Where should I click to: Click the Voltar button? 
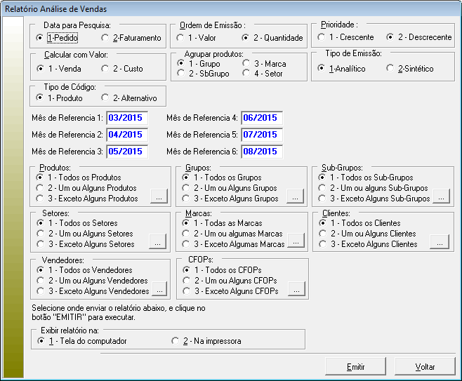coord(425,367)
